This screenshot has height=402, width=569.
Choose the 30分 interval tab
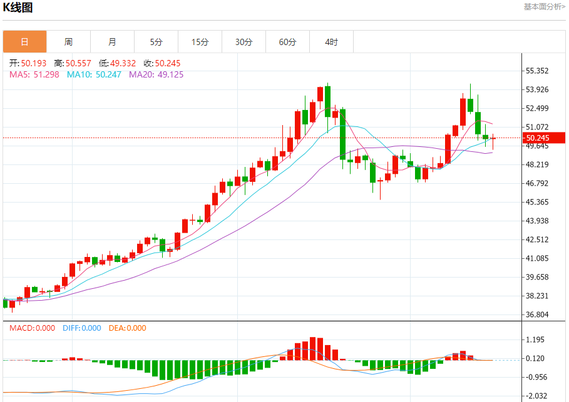[x=243, y=42]
